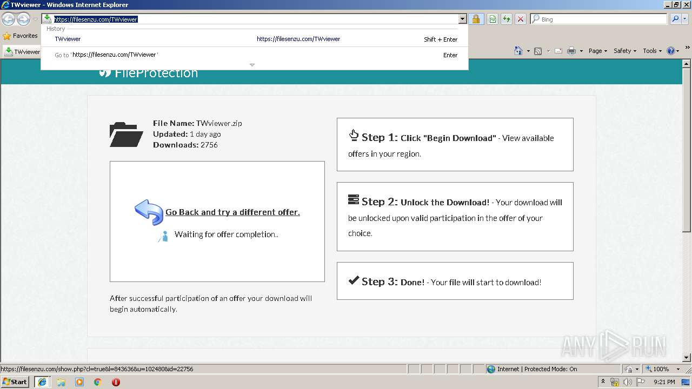Switch to the TWviewer tab
692x389 pixels.
coord(22,51)
